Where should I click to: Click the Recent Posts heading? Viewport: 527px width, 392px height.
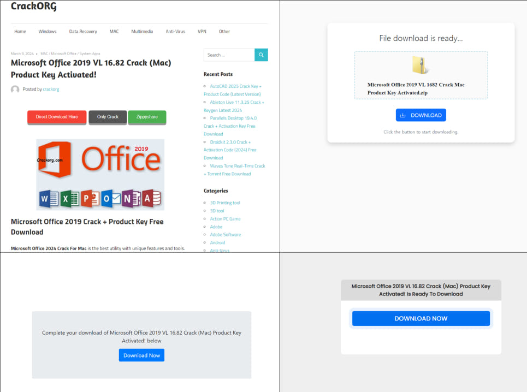(218, 74)
